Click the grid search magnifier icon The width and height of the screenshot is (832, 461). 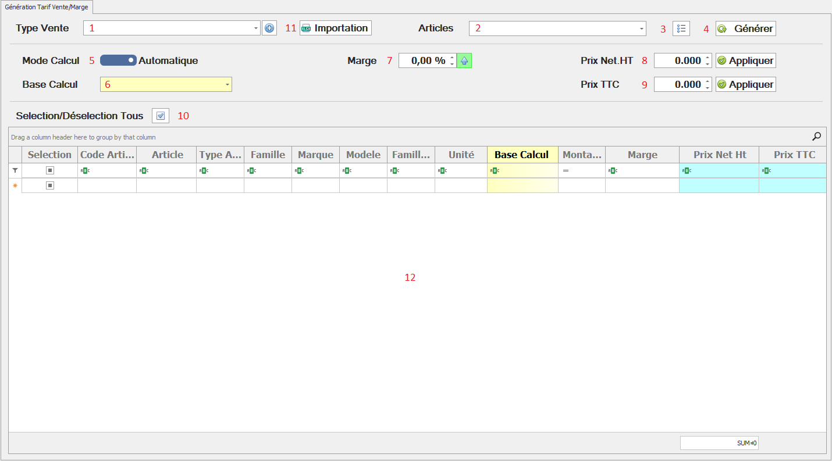point(817,137)
